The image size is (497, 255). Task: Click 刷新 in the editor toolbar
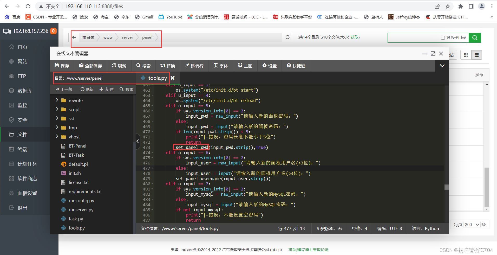[119, 66]
